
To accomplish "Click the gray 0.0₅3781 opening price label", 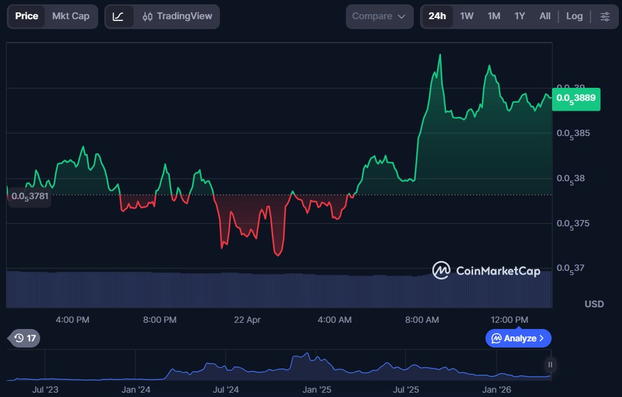I will [x=28, y=197].
